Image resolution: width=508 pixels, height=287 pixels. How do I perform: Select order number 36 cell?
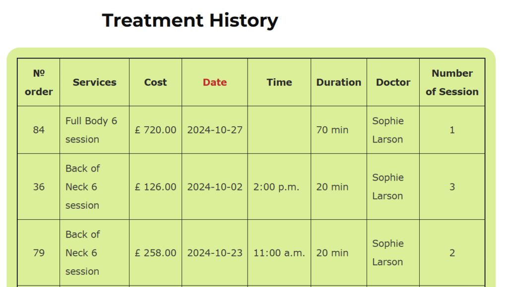(x=39, y=187)
